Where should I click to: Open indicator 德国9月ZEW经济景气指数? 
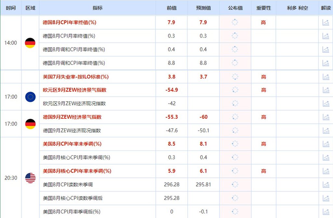point(72,117)
